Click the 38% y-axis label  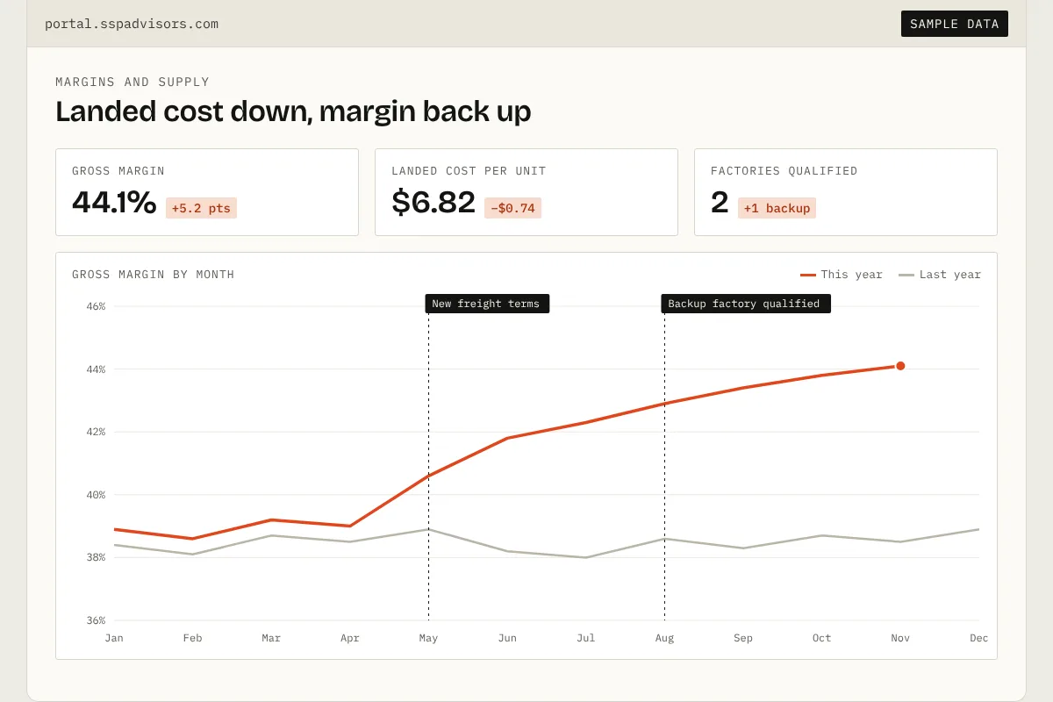(x=96, y=557)
